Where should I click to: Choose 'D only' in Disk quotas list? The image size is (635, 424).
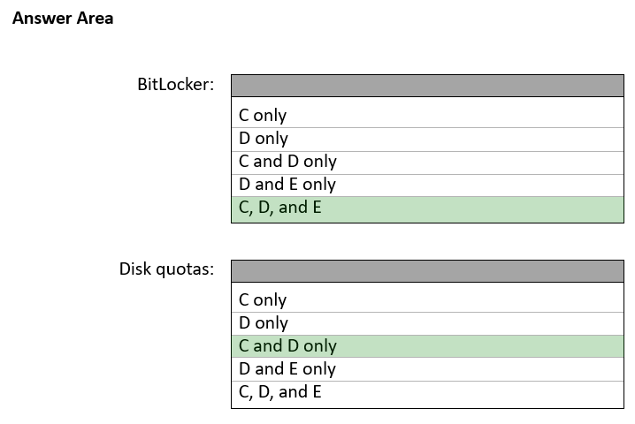[x=427, y=323]
